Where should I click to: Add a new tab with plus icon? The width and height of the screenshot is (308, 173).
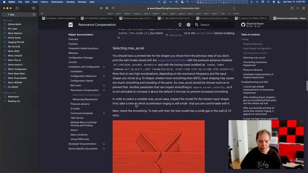[297, 8]
